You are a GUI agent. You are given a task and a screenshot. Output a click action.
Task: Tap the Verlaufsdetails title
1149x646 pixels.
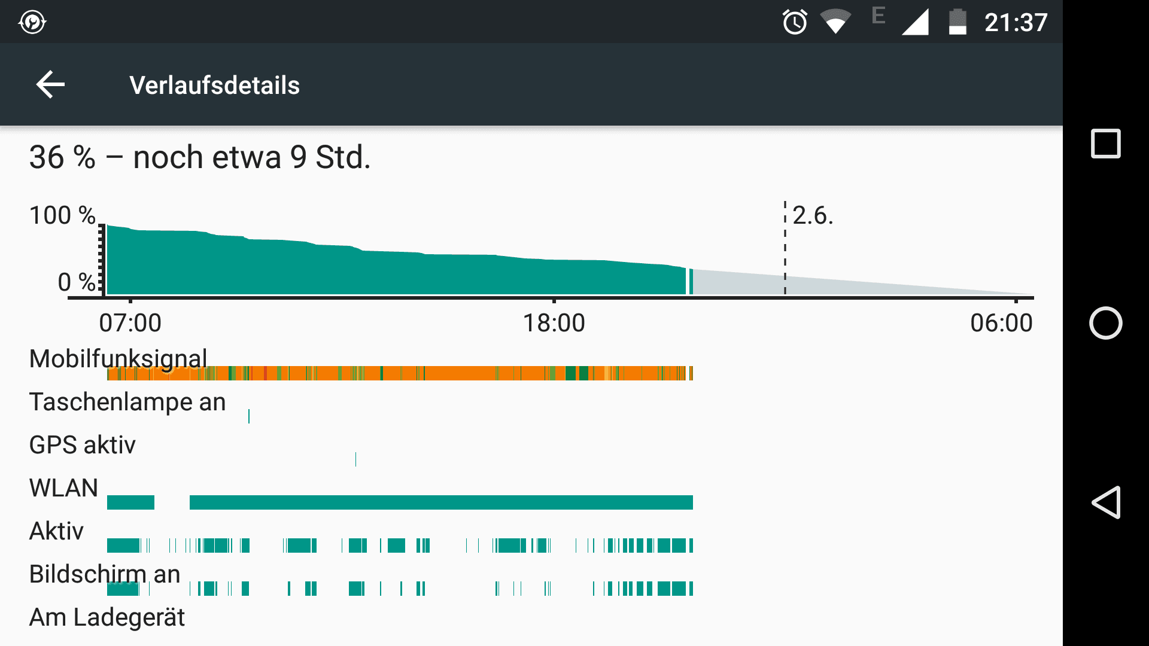coord(214,85)
